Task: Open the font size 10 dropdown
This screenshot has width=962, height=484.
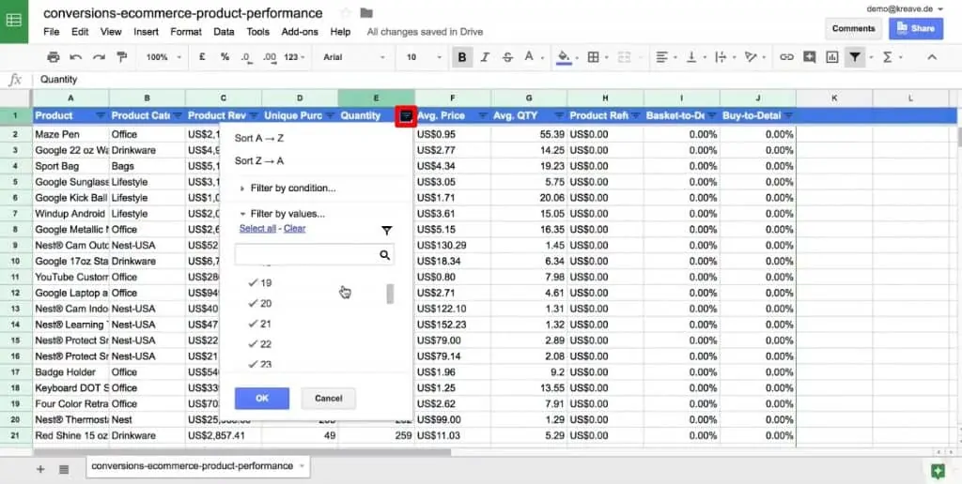Action: click(x=424, y=57)
